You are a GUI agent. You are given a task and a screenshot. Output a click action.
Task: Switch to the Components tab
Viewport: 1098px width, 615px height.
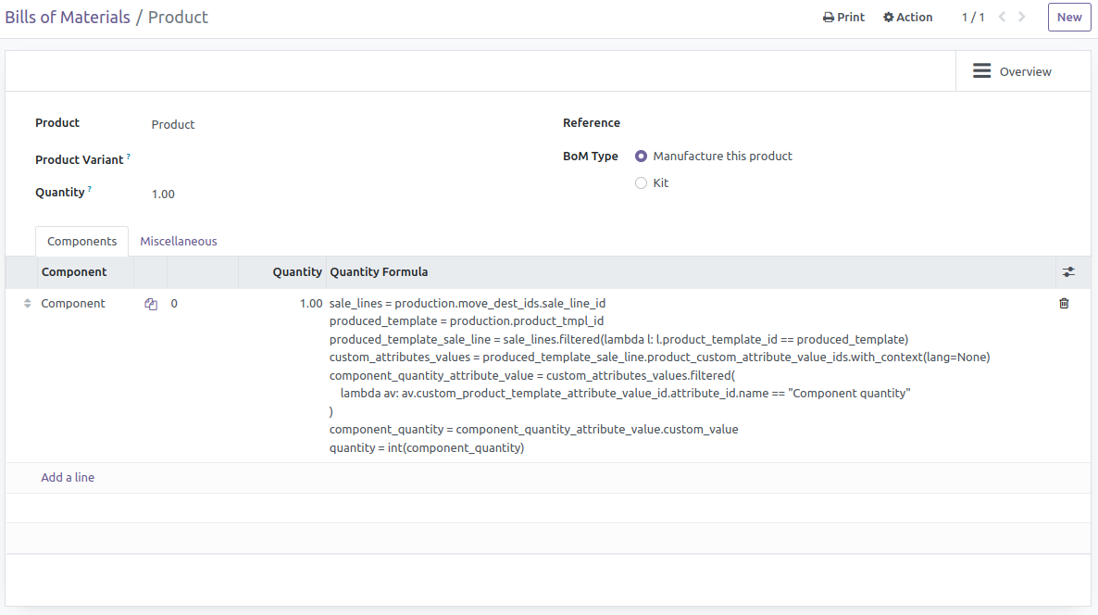point(81,241)
